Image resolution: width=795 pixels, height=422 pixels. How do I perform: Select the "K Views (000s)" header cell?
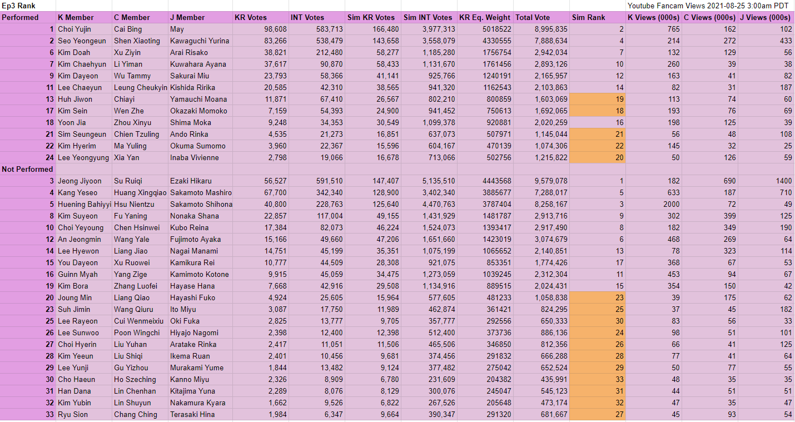tap(654, 17)
